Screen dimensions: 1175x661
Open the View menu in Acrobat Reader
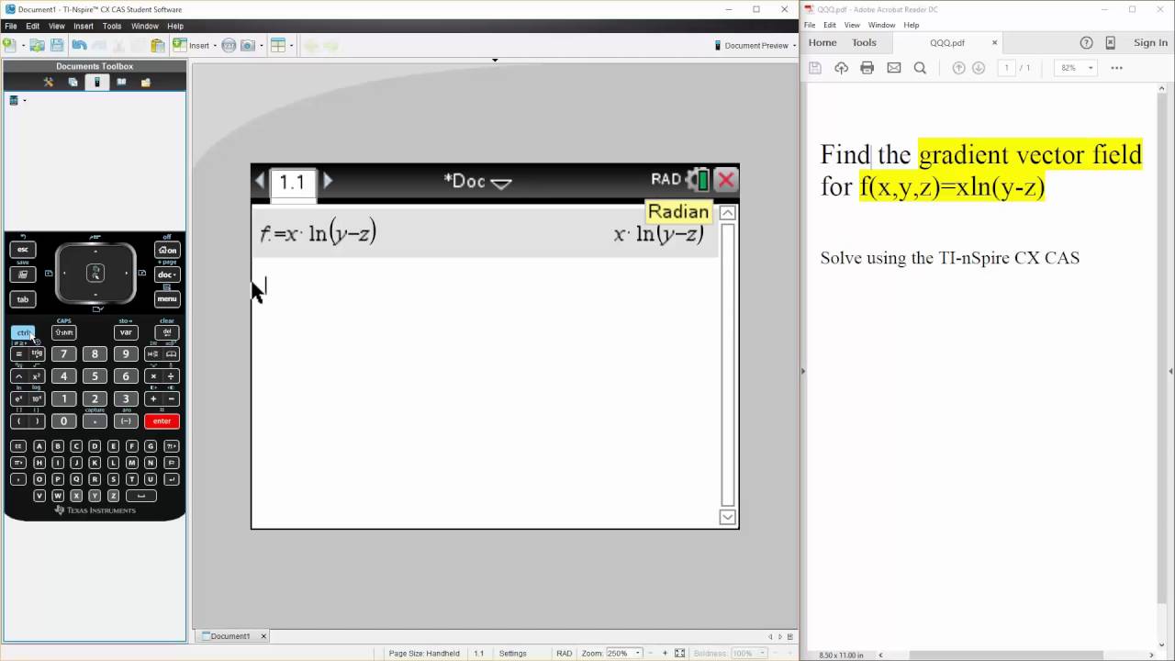tap(852, 25)
